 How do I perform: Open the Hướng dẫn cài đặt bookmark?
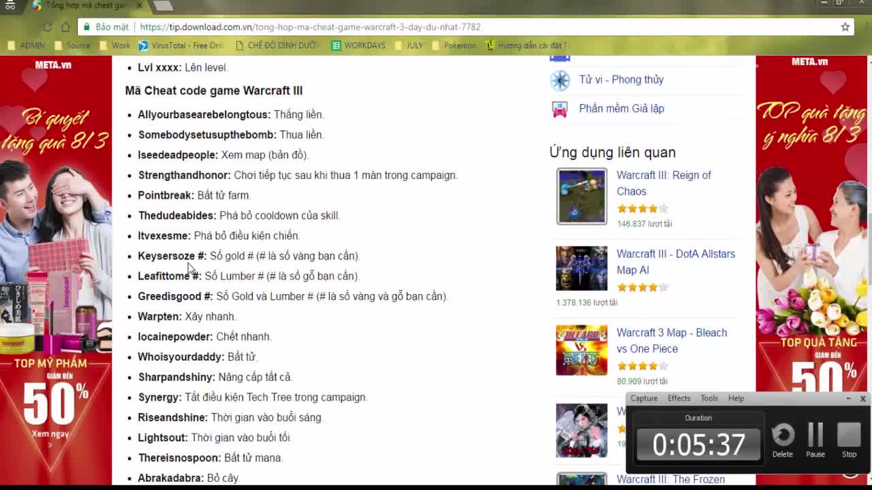[527, 46]
